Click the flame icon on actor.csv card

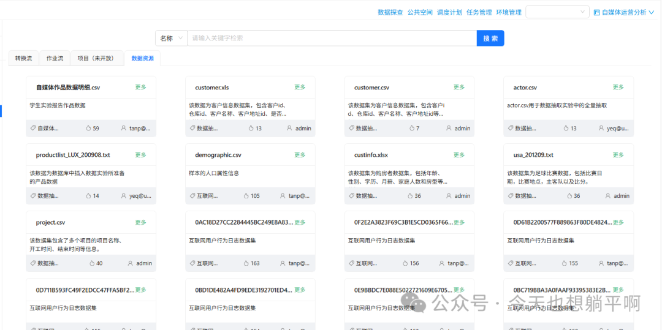point(566,128)
